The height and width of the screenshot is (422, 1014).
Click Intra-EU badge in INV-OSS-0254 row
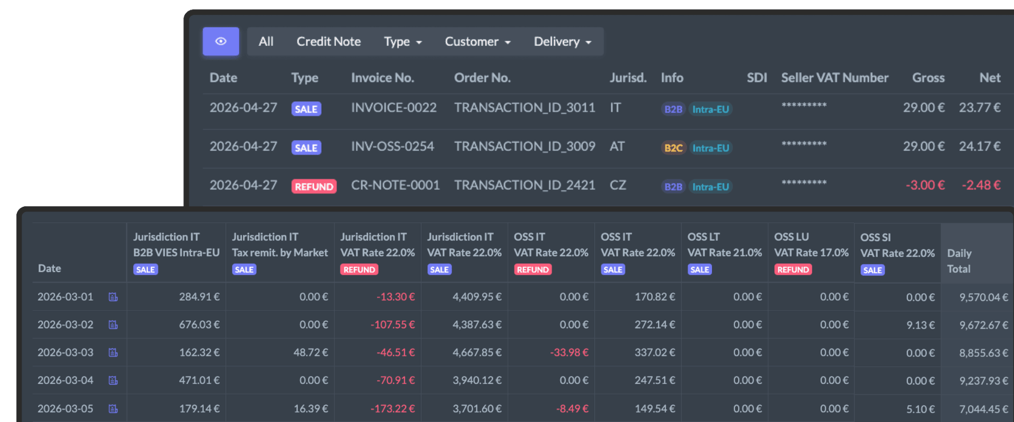point(711,148)
